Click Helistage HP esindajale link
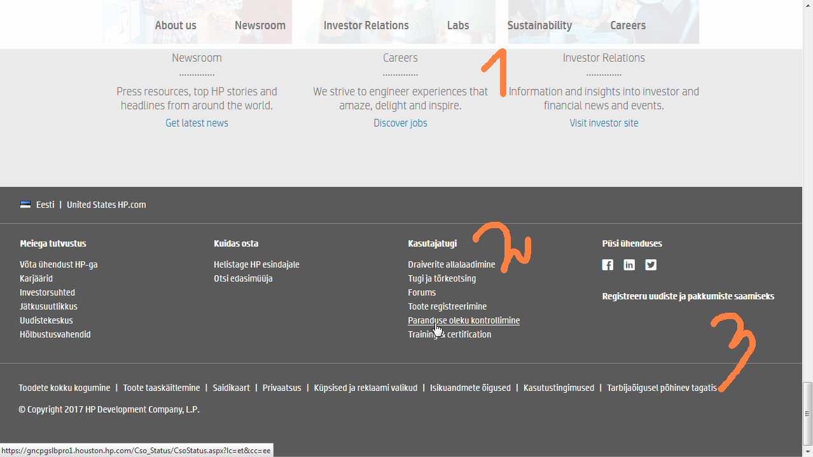813x457 pixels. point(256,264)
